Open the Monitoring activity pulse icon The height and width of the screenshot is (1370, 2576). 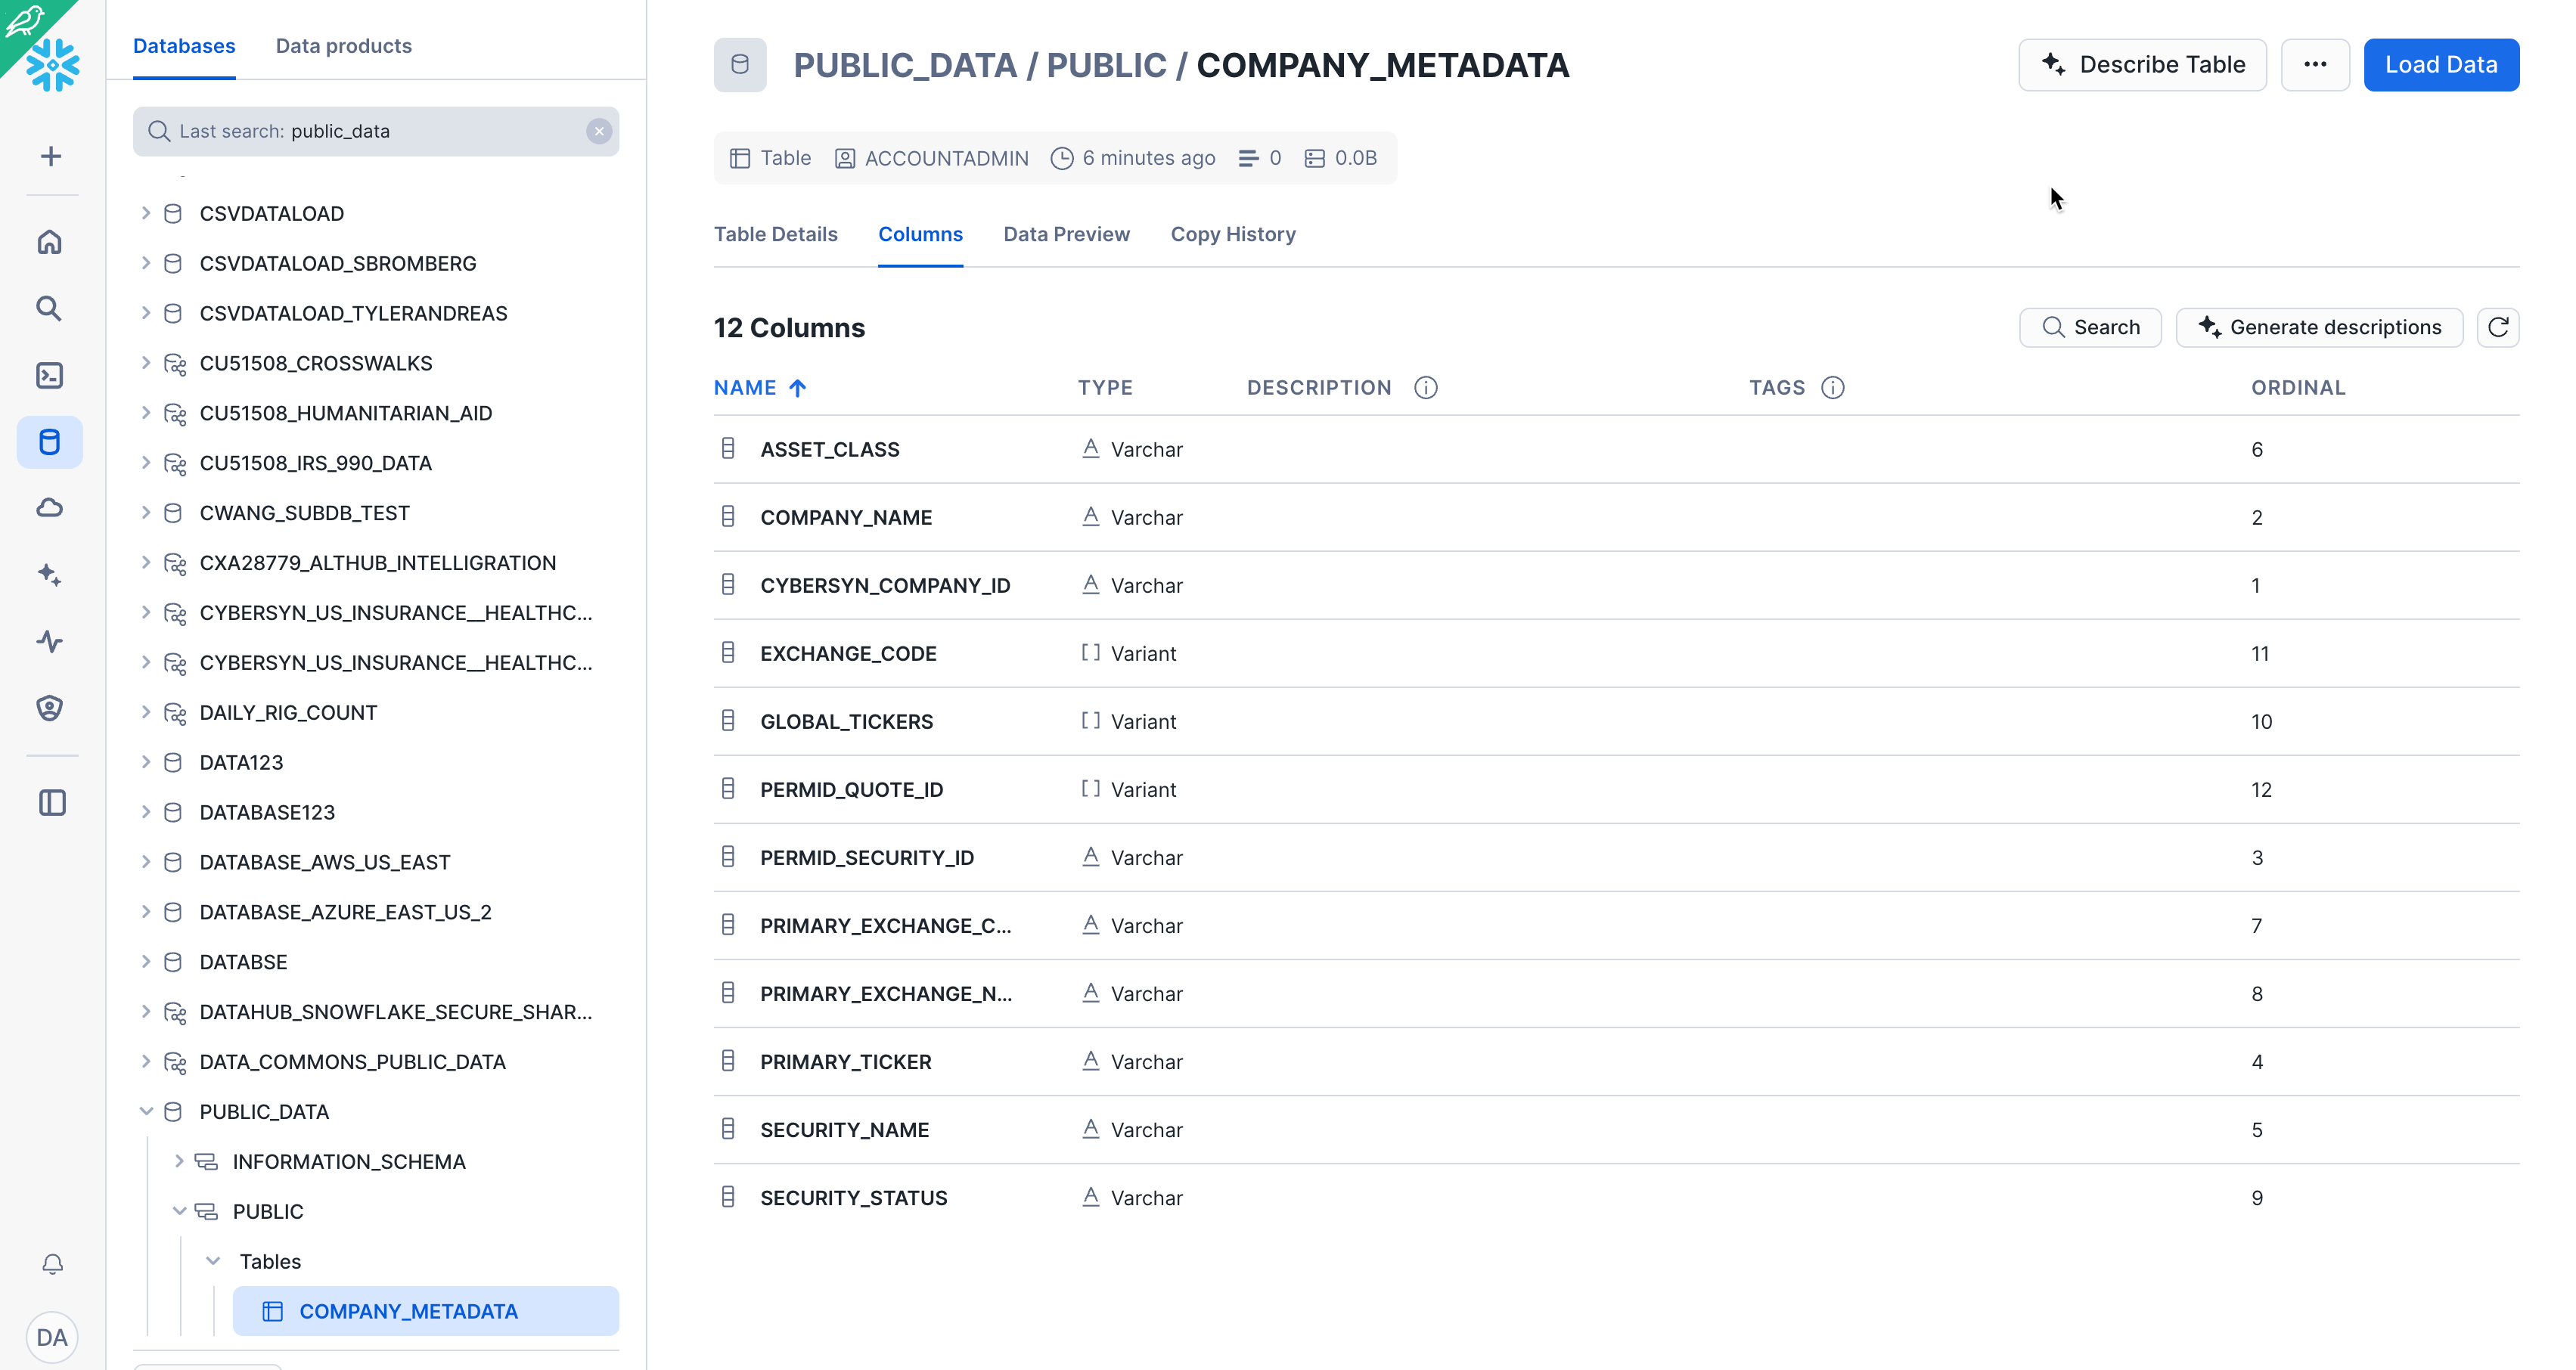tap(50, 641)
